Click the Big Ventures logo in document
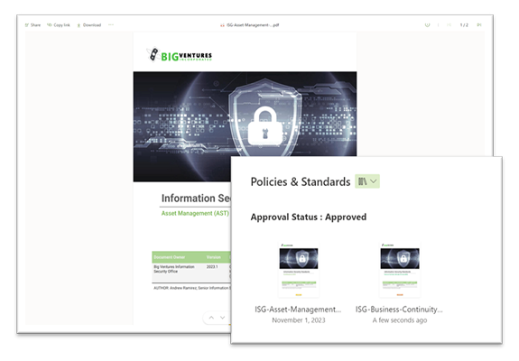The width and height of the screenshot is (519, 361). [x=179, y=55]
